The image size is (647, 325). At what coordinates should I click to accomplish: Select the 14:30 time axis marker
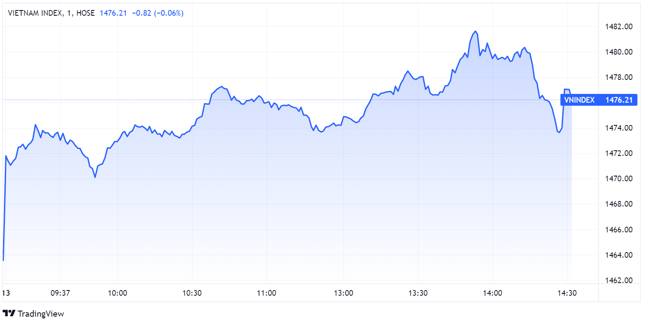567,293
